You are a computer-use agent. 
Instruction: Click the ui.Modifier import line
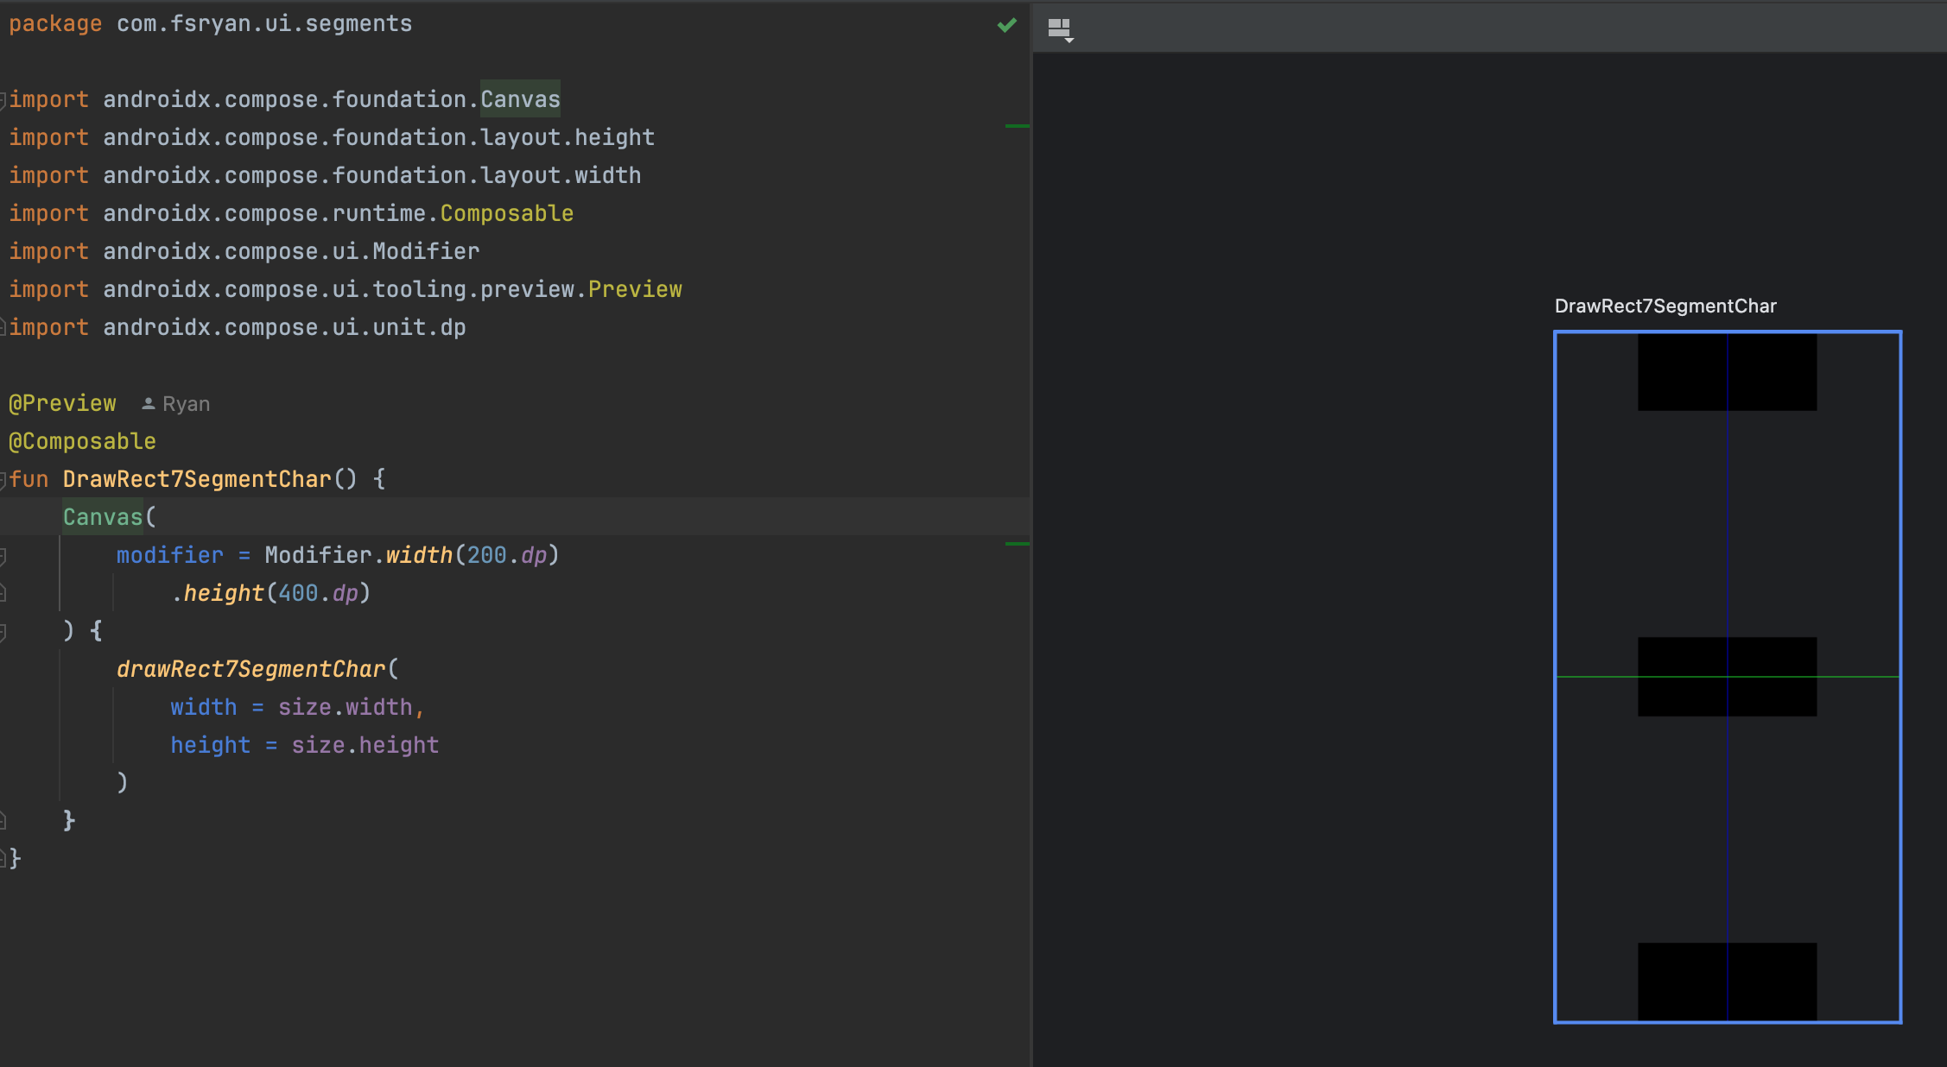(244, 251)
